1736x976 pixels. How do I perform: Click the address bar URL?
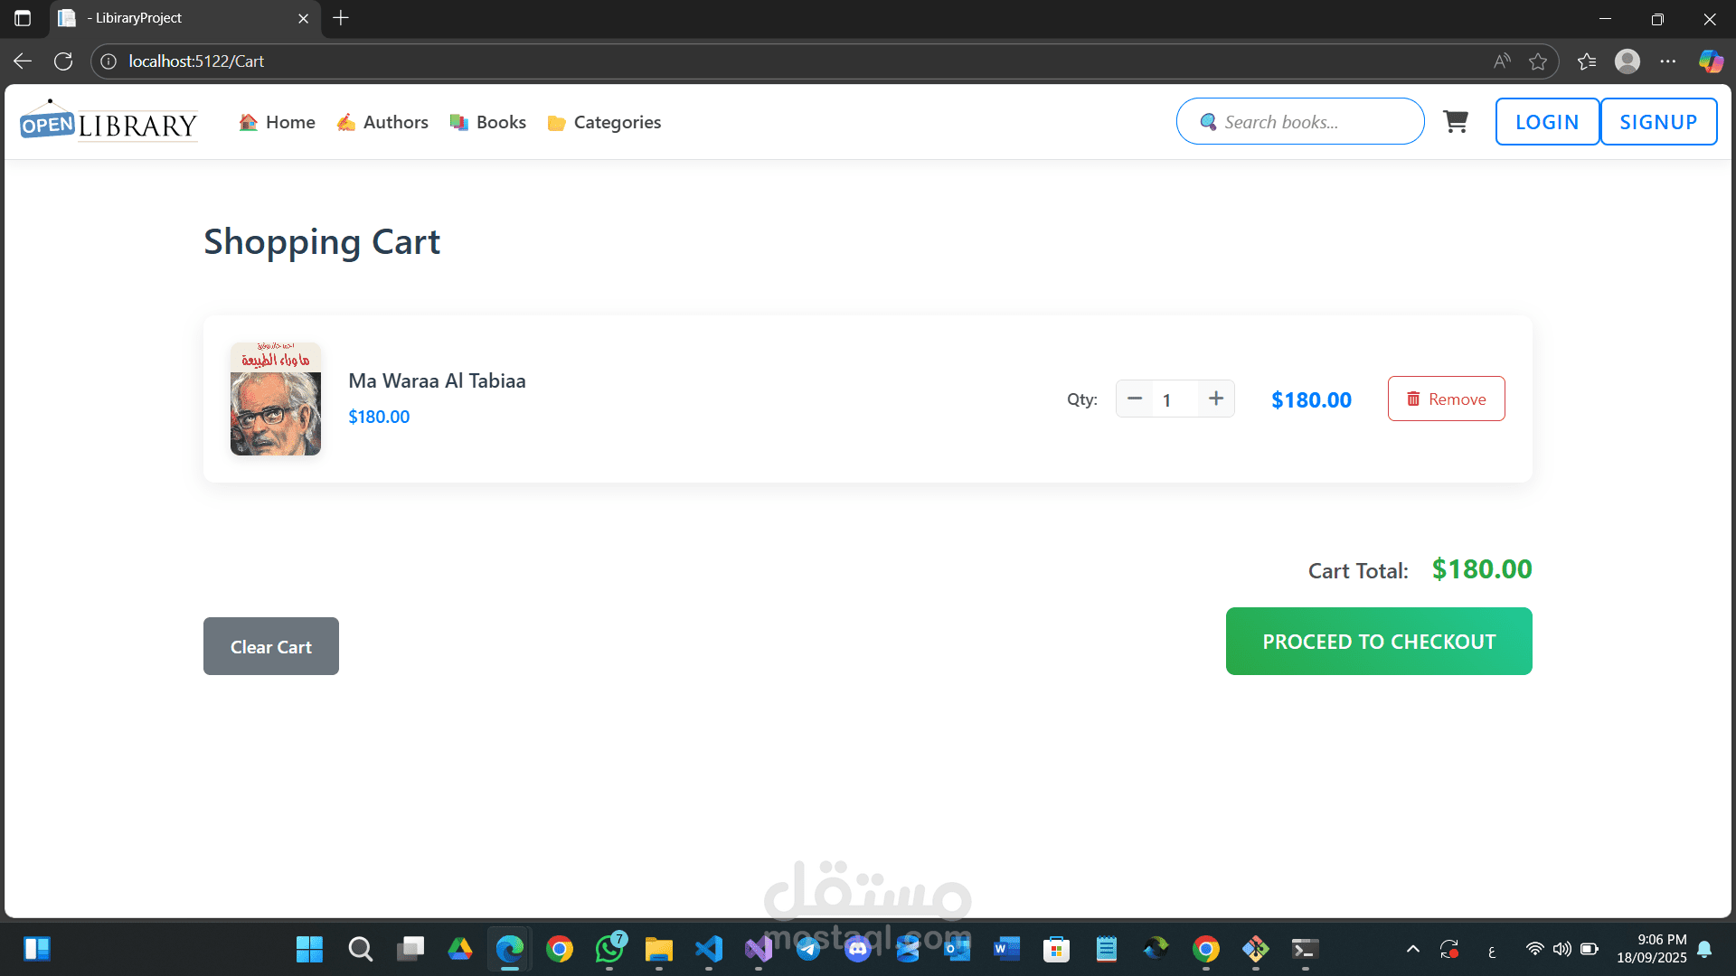point(196,61)
